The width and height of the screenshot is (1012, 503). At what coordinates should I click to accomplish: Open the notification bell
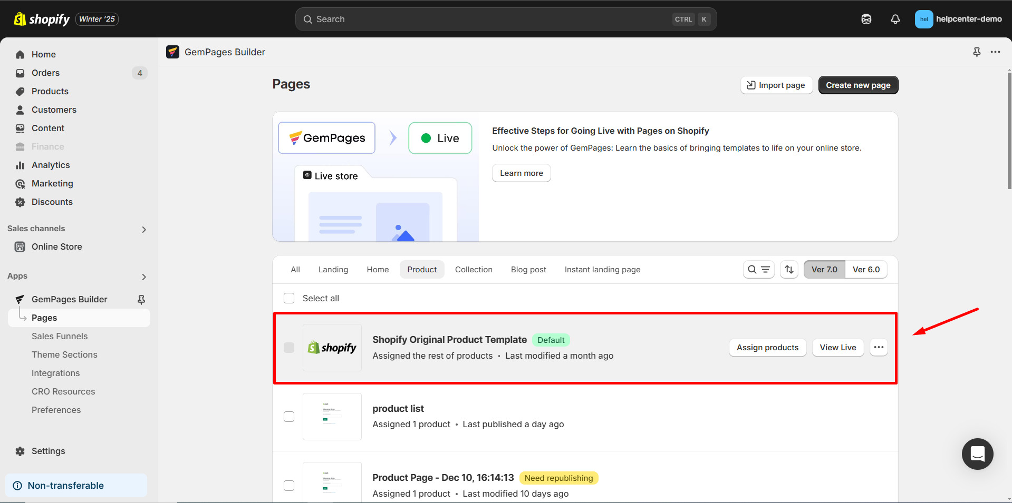(895, 19)
